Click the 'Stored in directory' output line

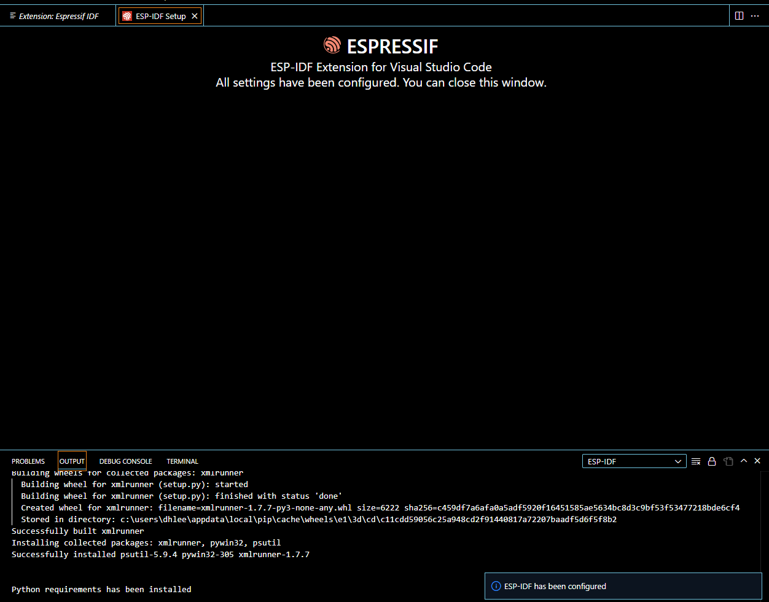(319, 520)
